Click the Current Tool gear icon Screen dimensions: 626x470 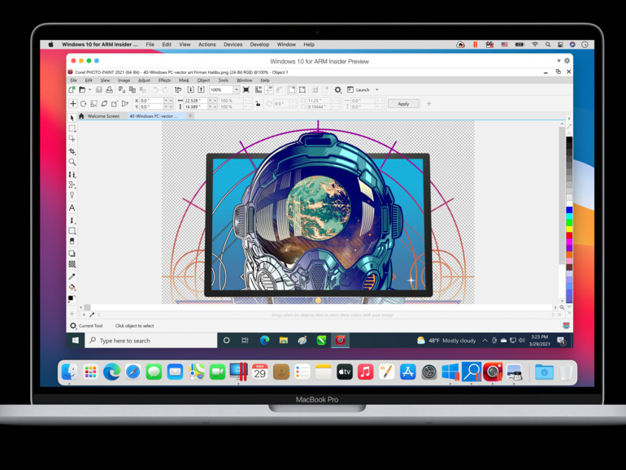click(73, 325)
